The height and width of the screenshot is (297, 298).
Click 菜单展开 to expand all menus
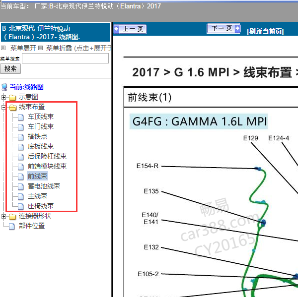[23, 48]
